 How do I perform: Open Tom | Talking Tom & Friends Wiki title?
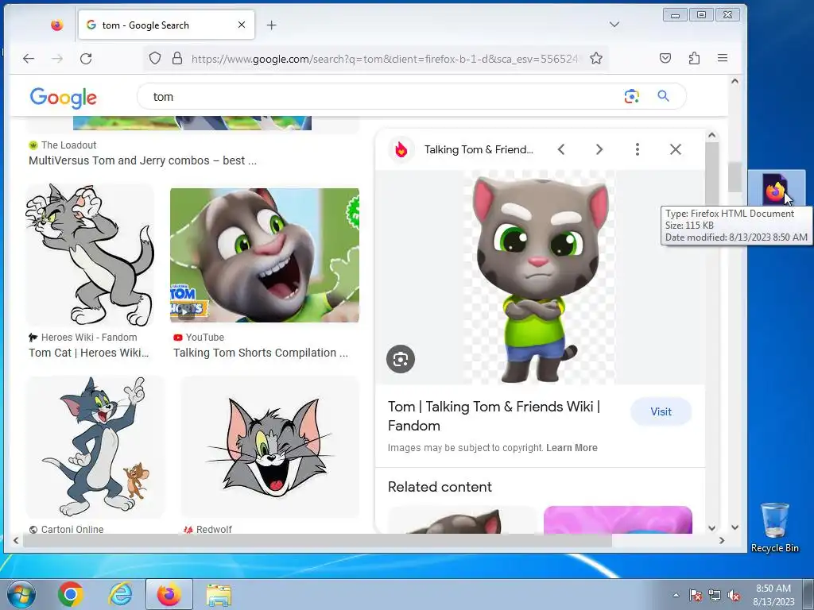[x=494, y=416]
